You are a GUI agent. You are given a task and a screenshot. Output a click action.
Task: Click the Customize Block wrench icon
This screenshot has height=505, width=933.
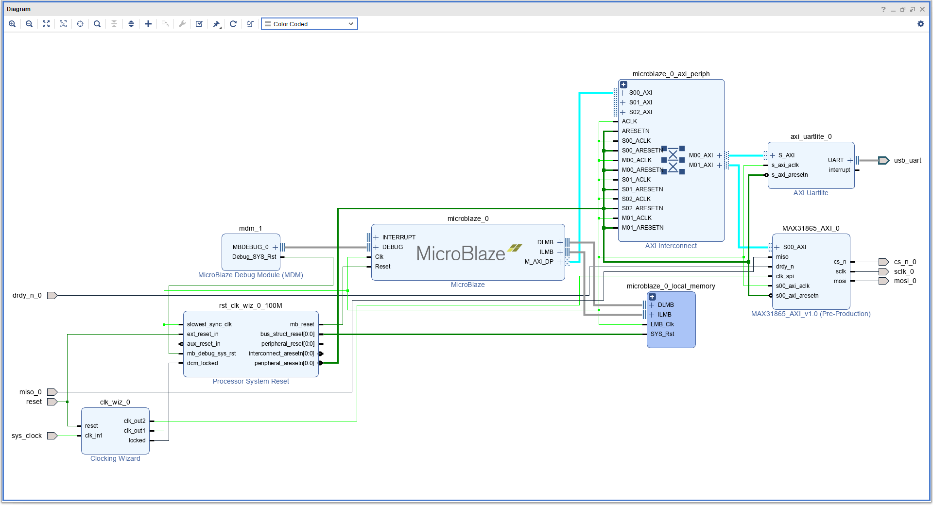pos(182,24)
